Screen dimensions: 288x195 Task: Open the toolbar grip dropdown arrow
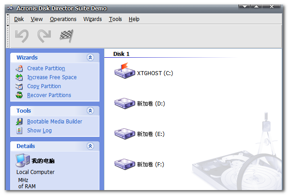coord(8,25)
